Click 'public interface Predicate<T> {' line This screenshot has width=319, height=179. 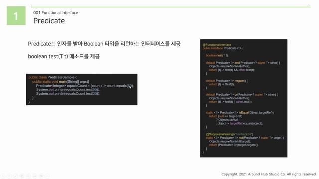point(223,48)
